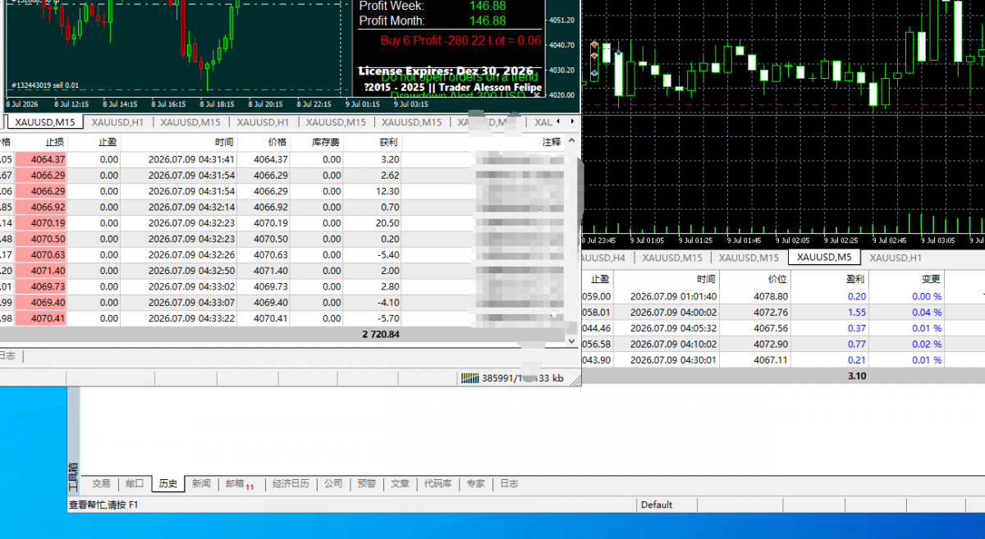Image resolution: width=985 pixels, height=539 pixels.
Task: Select the row timed 2026.07.09 04:30:01
Action: 783,360
